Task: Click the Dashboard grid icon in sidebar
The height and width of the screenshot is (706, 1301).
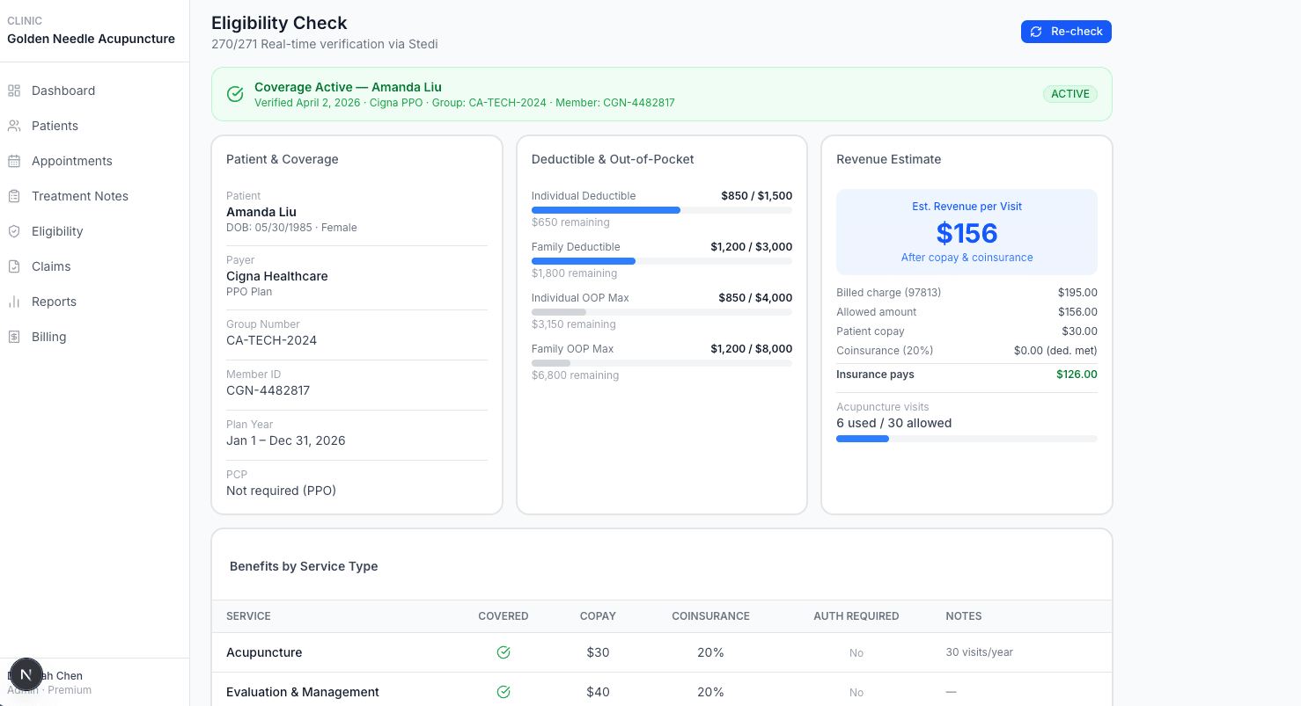Action: 14,91
